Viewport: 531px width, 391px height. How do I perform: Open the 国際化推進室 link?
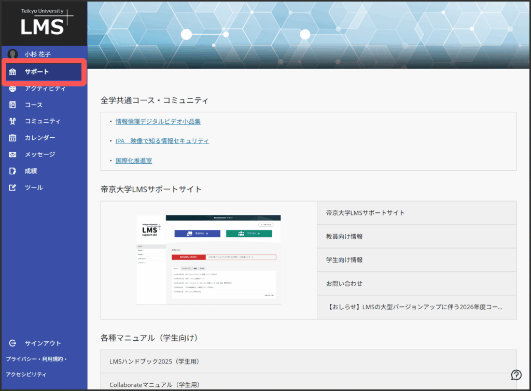coord(133,161)
